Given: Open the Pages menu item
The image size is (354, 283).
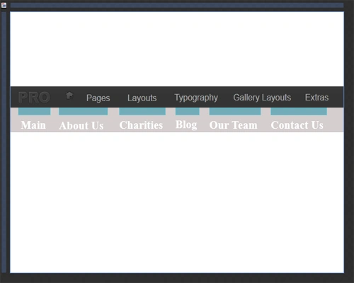Looking at the screenshot, I should click(x=98, y=98).
